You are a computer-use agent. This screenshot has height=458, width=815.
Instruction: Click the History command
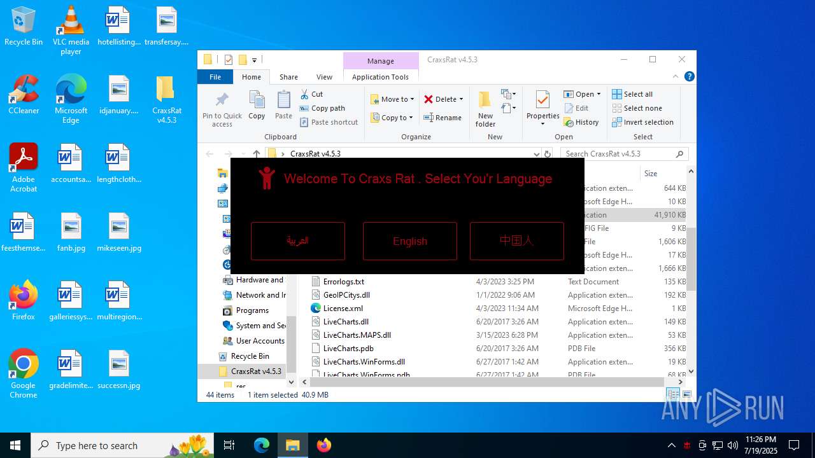581,122
